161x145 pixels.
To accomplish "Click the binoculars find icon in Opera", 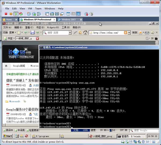I will point(147,33).
